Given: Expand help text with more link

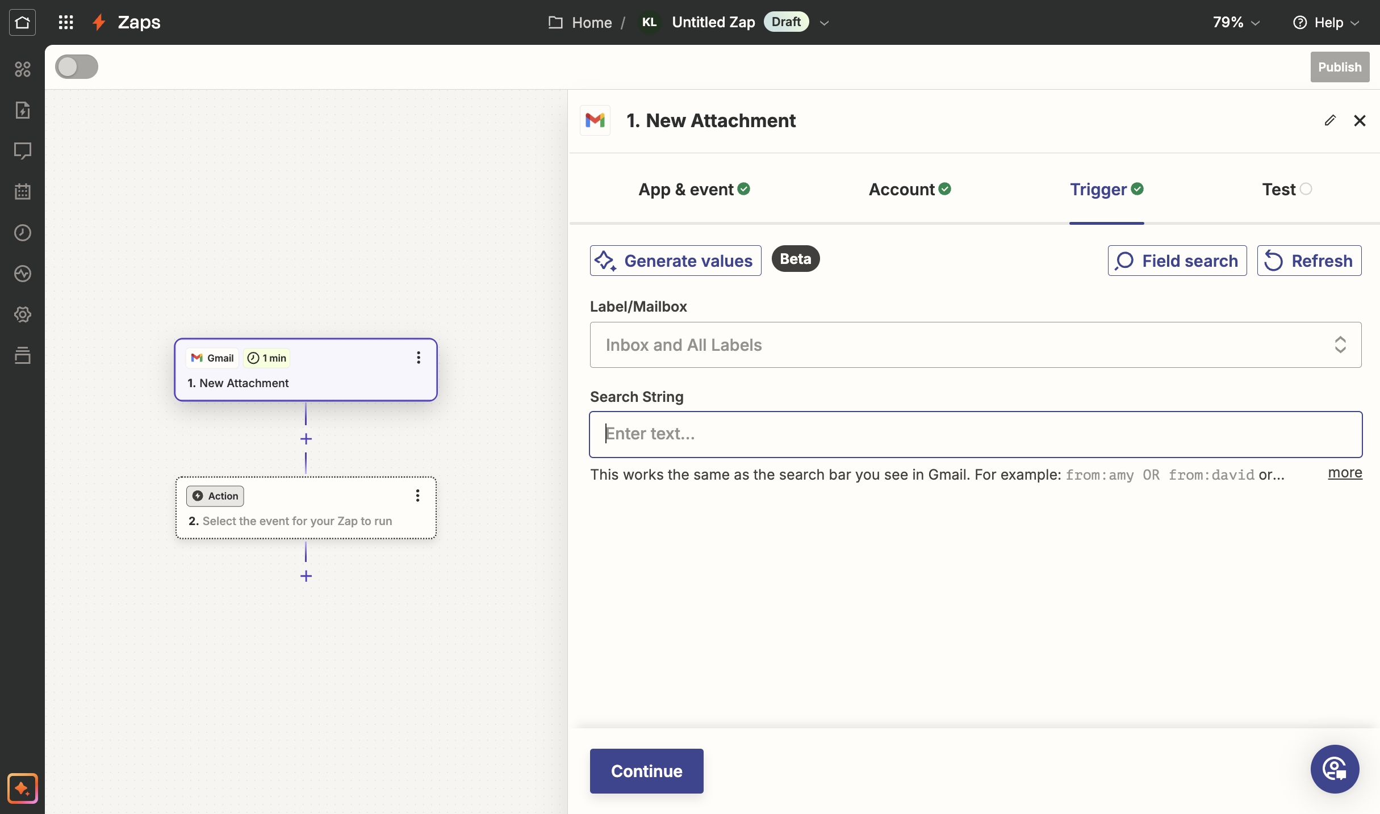Looking at the screenshot, I should point(1345,473).
